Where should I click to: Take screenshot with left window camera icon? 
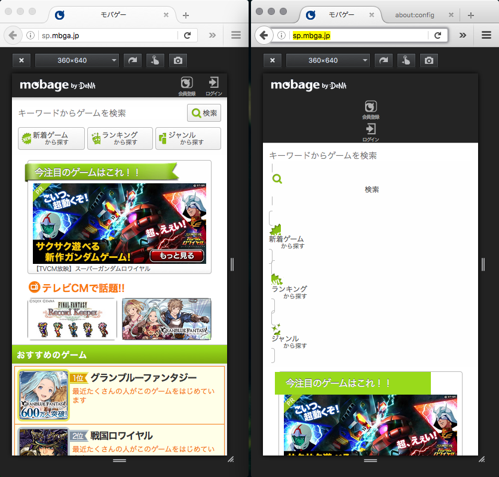point(178,60)
